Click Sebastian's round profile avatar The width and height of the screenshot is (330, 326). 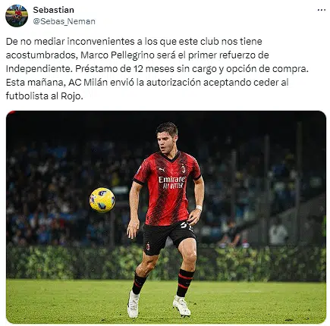coord(17,16)
